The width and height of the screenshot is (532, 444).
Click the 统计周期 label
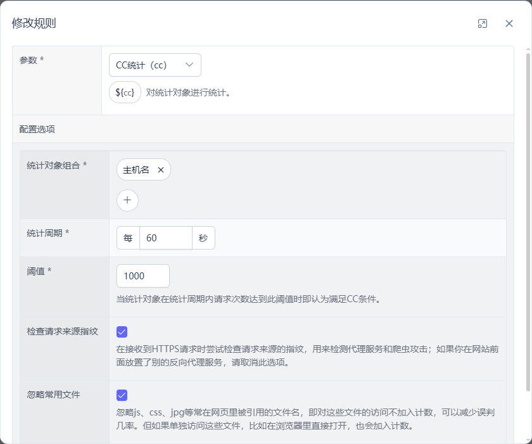coord(48,233)
